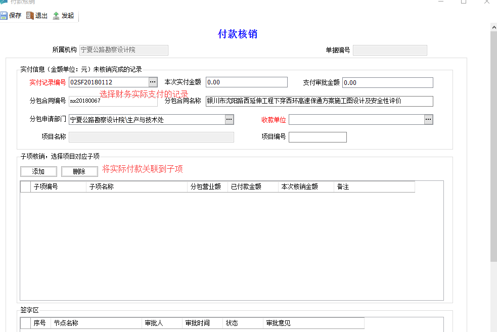This screenshot has width=497, height=332.
Task: Select the 子项编号 column header
Action: click(58, 186)
